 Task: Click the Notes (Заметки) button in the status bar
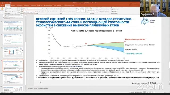pos(132,92)
